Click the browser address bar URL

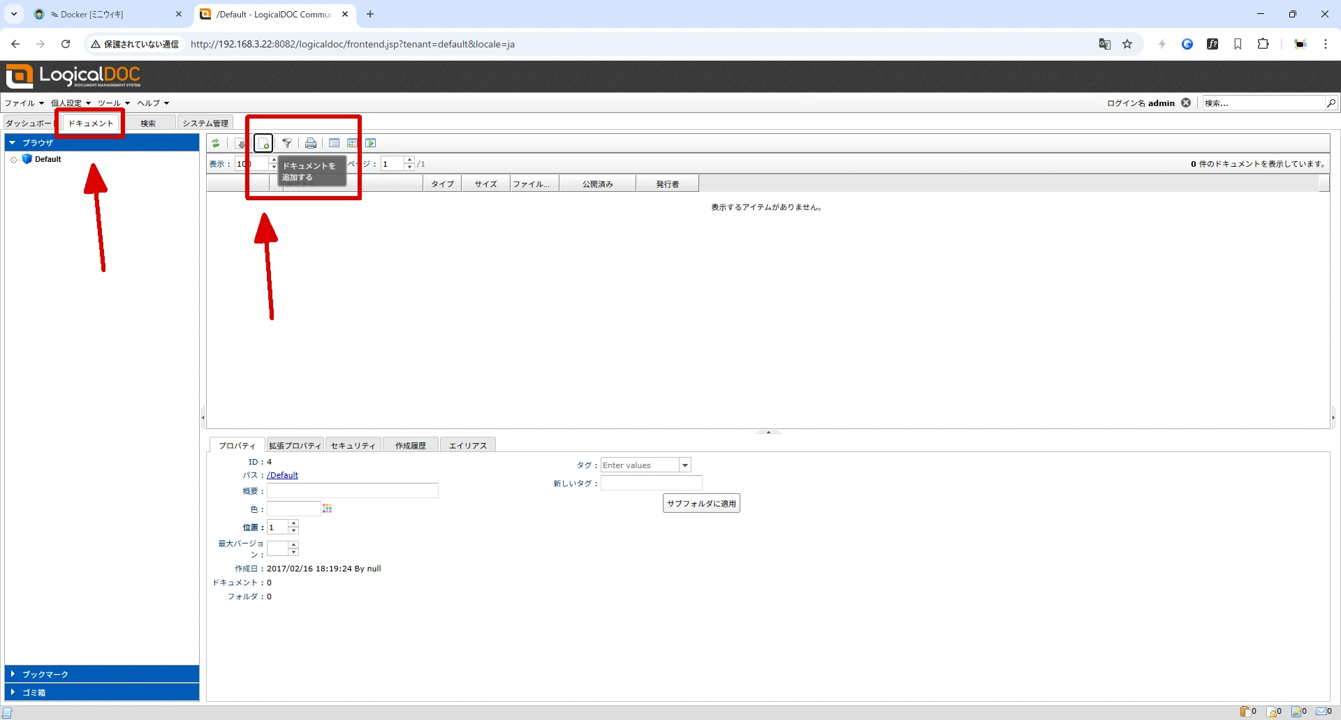353,44
